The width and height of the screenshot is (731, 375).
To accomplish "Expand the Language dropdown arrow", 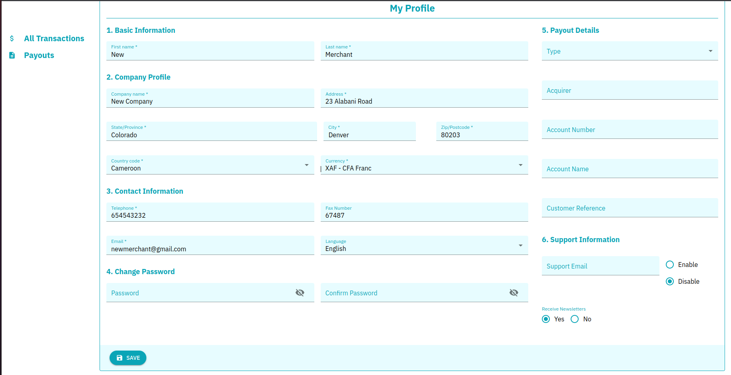I will [x=521, y=245].
